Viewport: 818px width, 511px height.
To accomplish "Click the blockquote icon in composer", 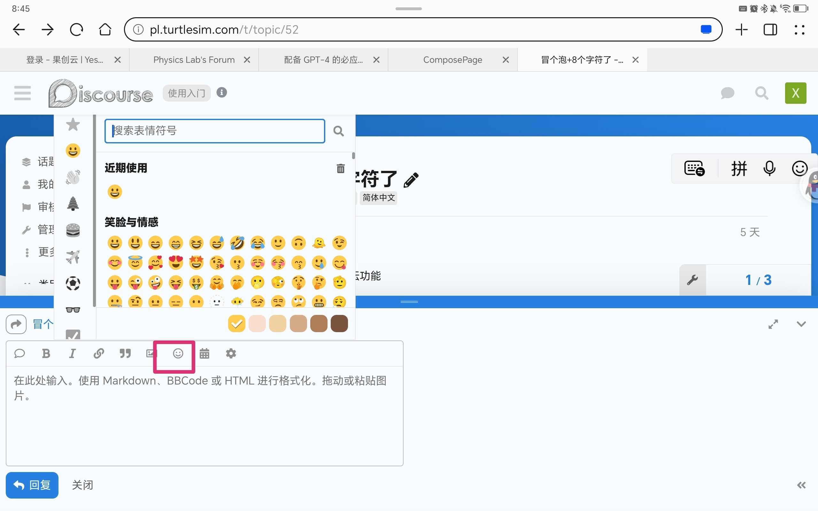I will click(x=125, y=354).
